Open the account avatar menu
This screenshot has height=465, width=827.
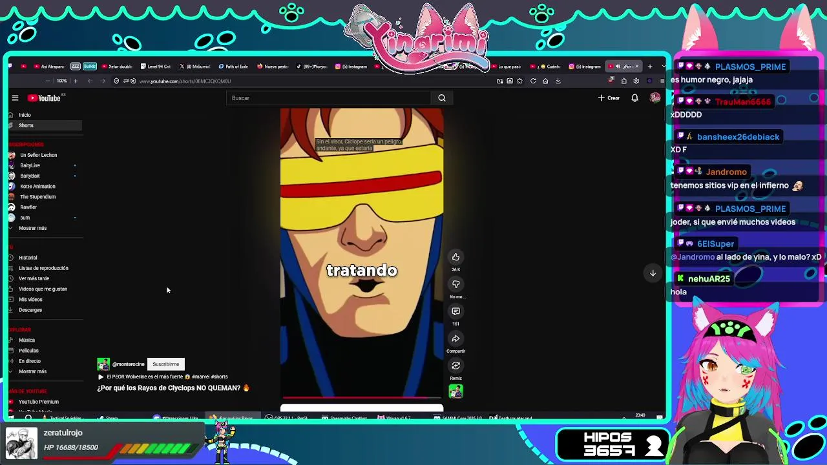coord(654,98)
